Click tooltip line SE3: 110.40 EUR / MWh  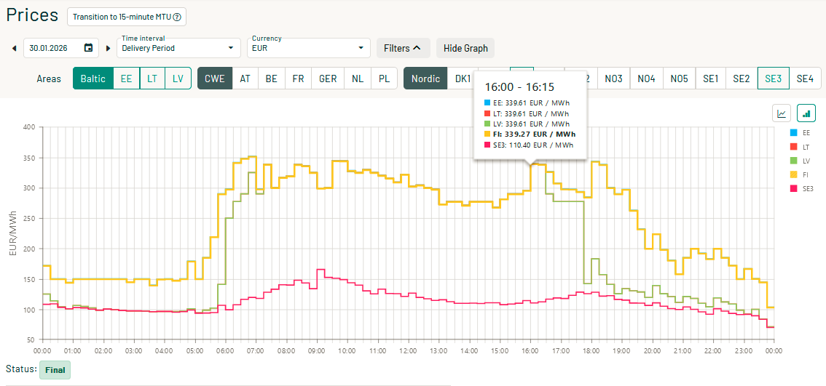pos(529,145)
